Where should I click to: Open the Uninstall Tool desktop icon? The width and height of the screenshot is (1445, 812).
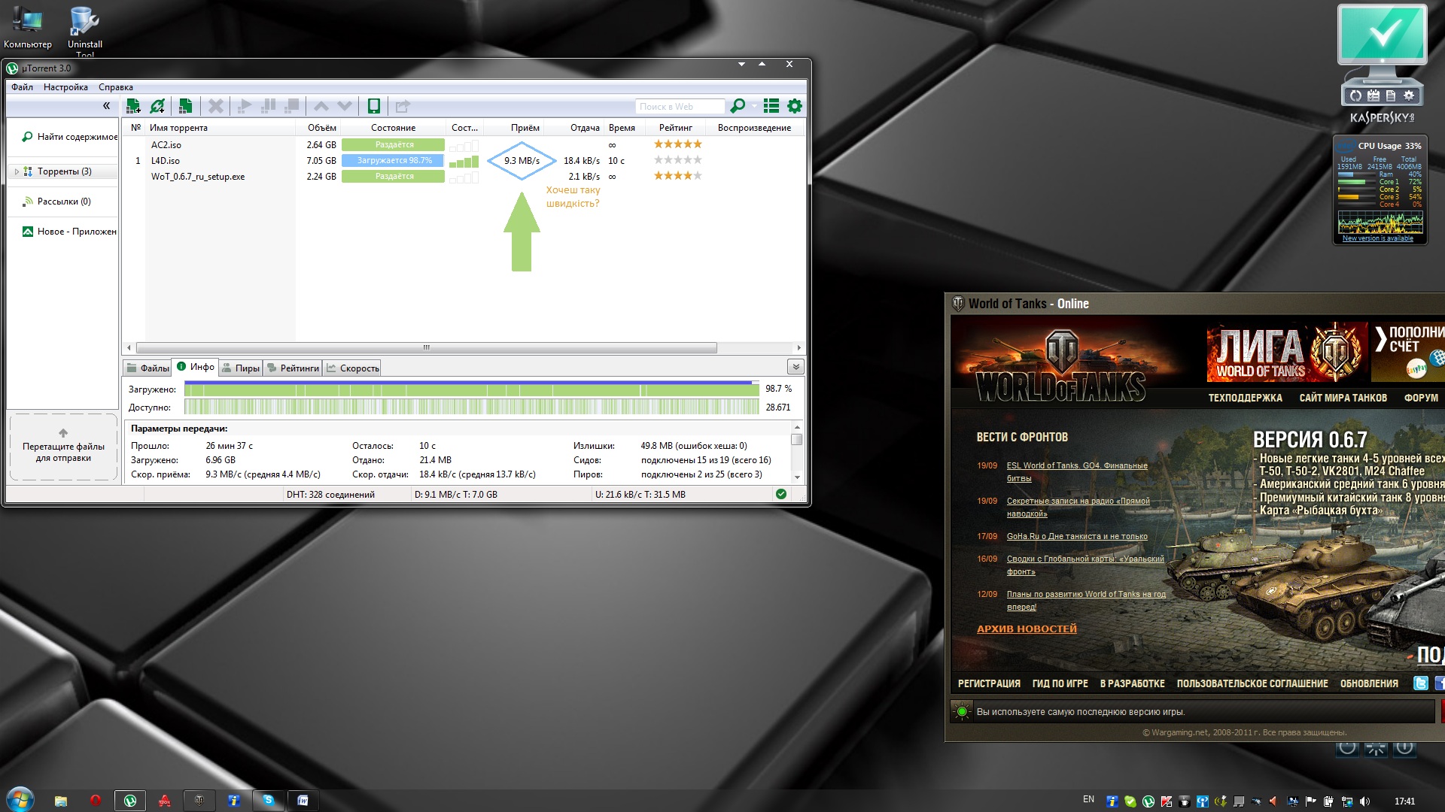85,30
